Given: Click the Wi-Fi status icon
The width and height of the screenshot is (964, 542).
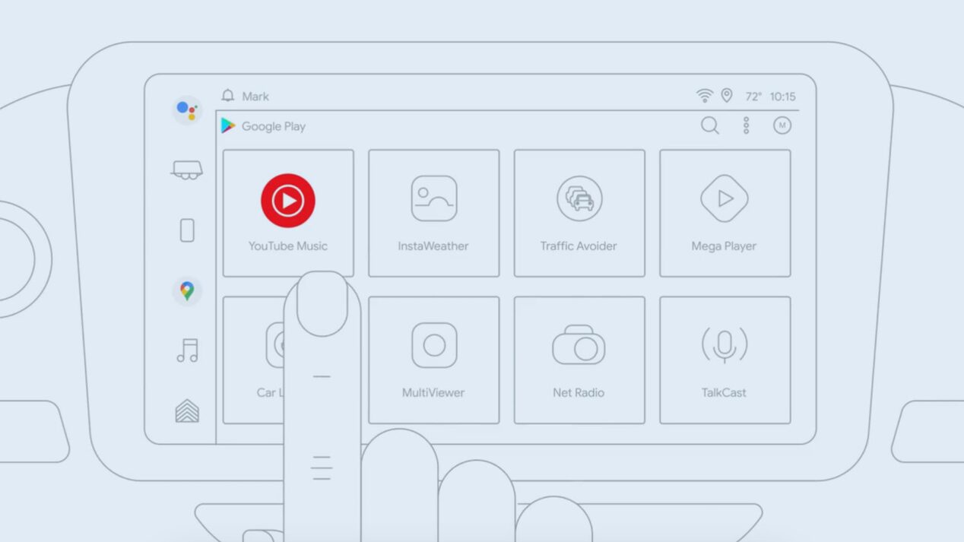Looking at the screenshot, I should pos(704,96).
